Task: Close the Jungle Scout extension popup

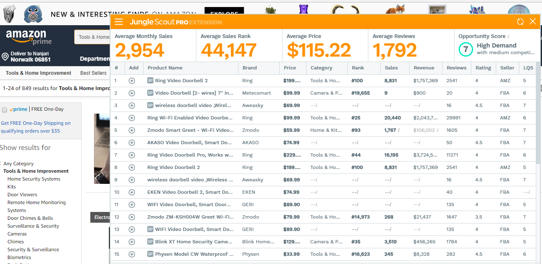Action: click(x=533, y=21)
